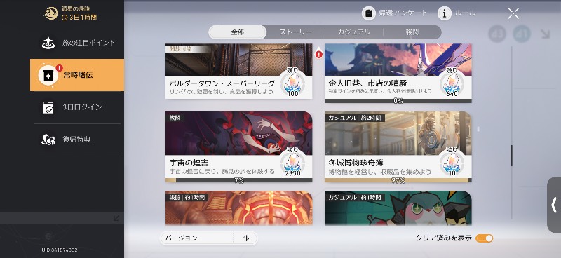The height and width of the screenshot is (258, 561).
Task: Open the ボルダータウン・スーパーリーグ card
Action: pyautogui.click(x=238, y=72)
